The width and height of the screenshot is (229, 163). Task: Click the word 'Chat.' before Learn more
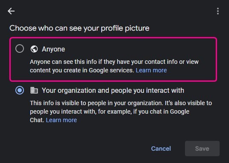tap(37, 120)
